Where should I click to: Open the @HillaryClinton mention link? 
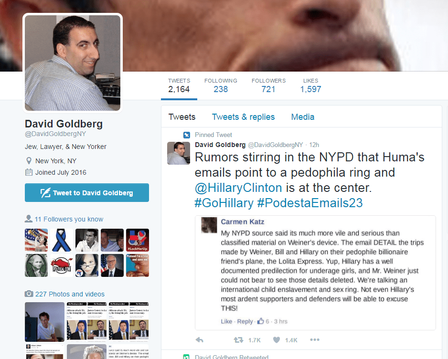pyautogui.click(x=238, y=188)
